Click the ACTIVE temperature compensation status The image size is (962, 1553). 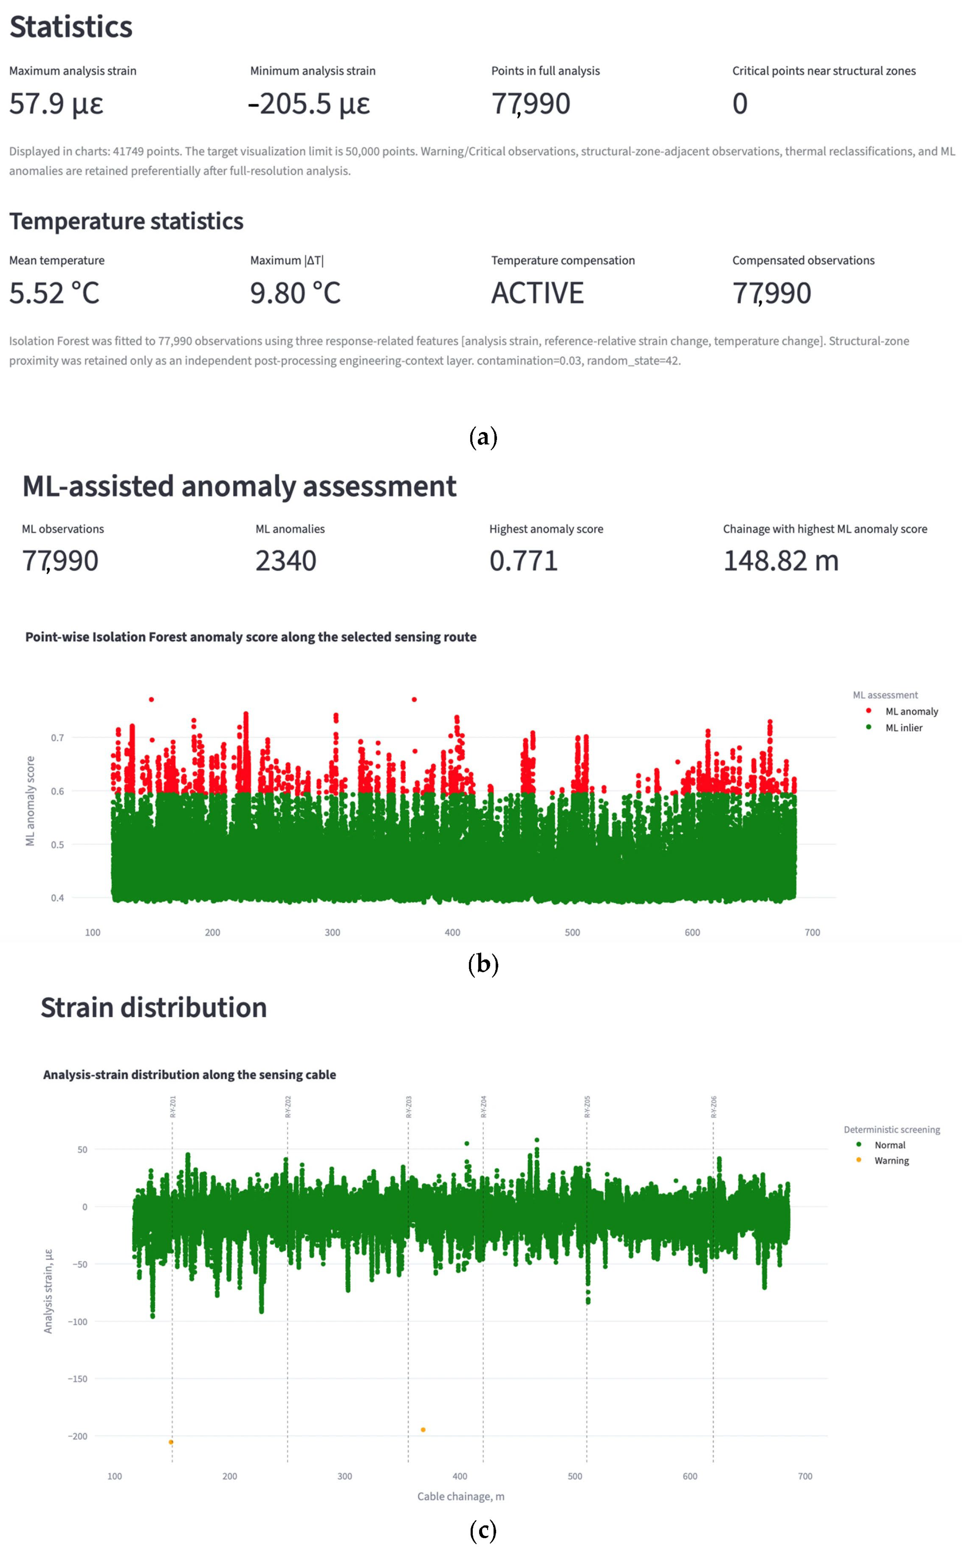(x=538, y=293)
